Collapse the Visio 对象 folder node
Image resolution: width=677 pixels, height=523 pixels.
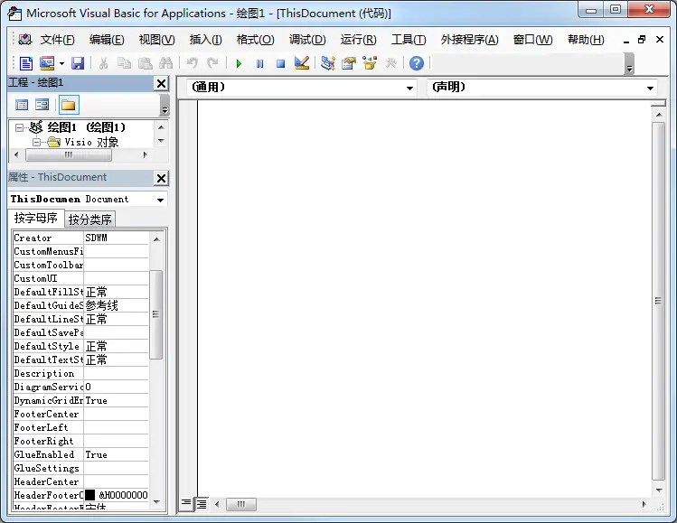37,142
